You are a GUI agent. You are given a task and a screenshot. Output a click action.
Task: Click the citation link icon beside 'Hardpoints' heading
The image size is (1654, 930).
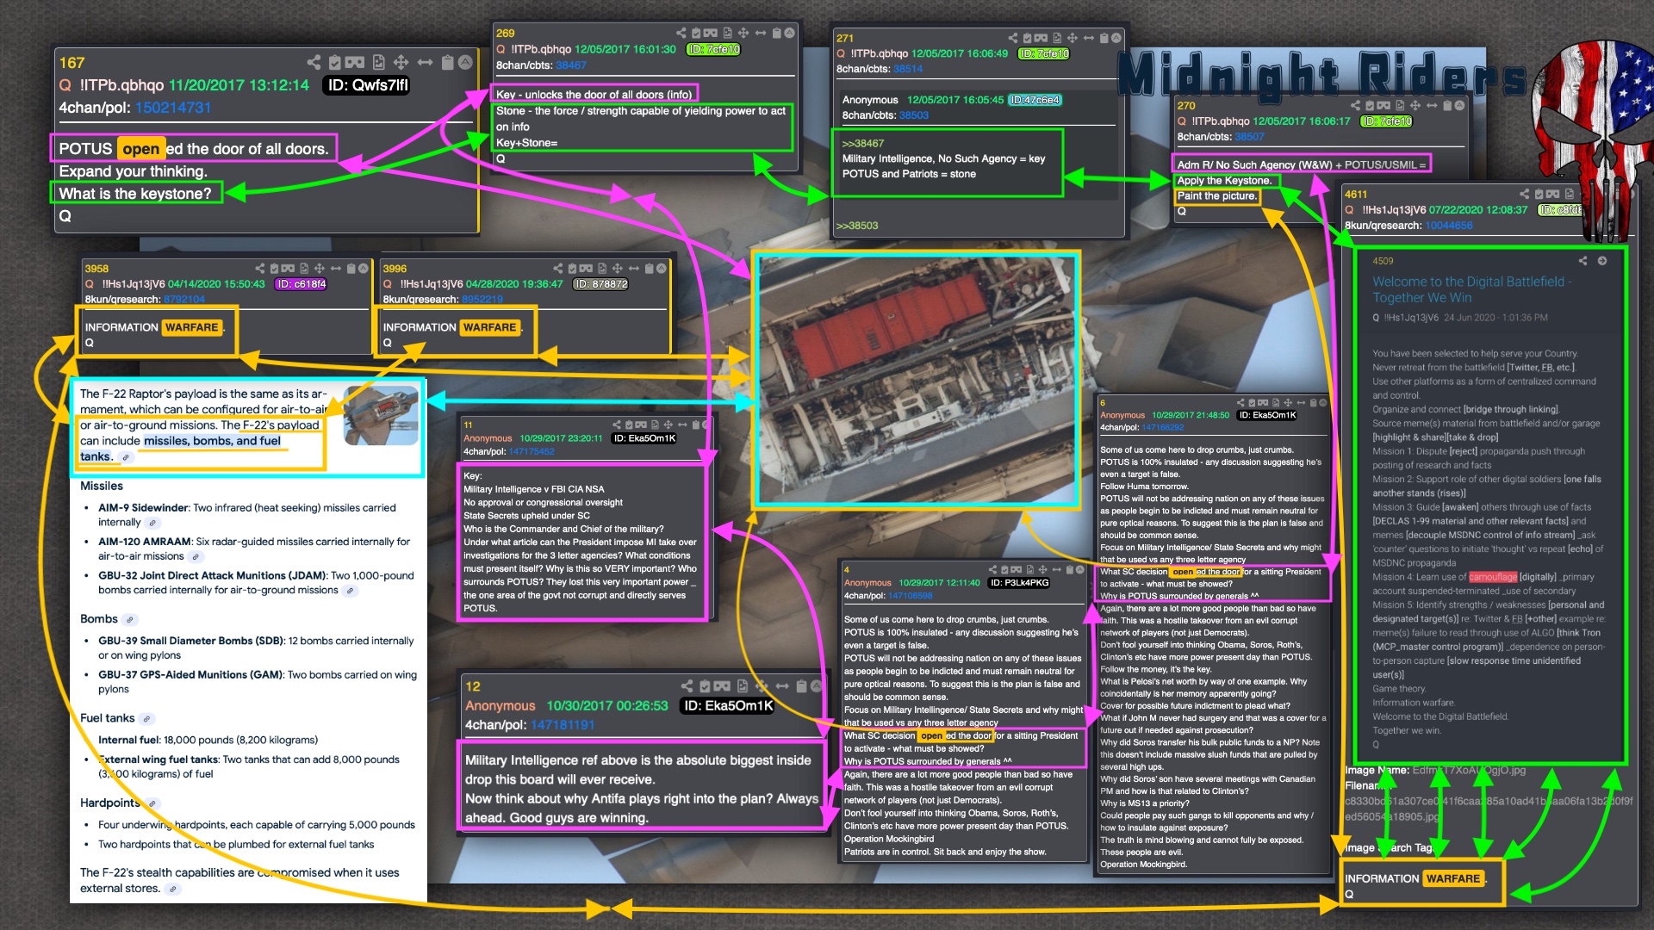click(152, 803)
